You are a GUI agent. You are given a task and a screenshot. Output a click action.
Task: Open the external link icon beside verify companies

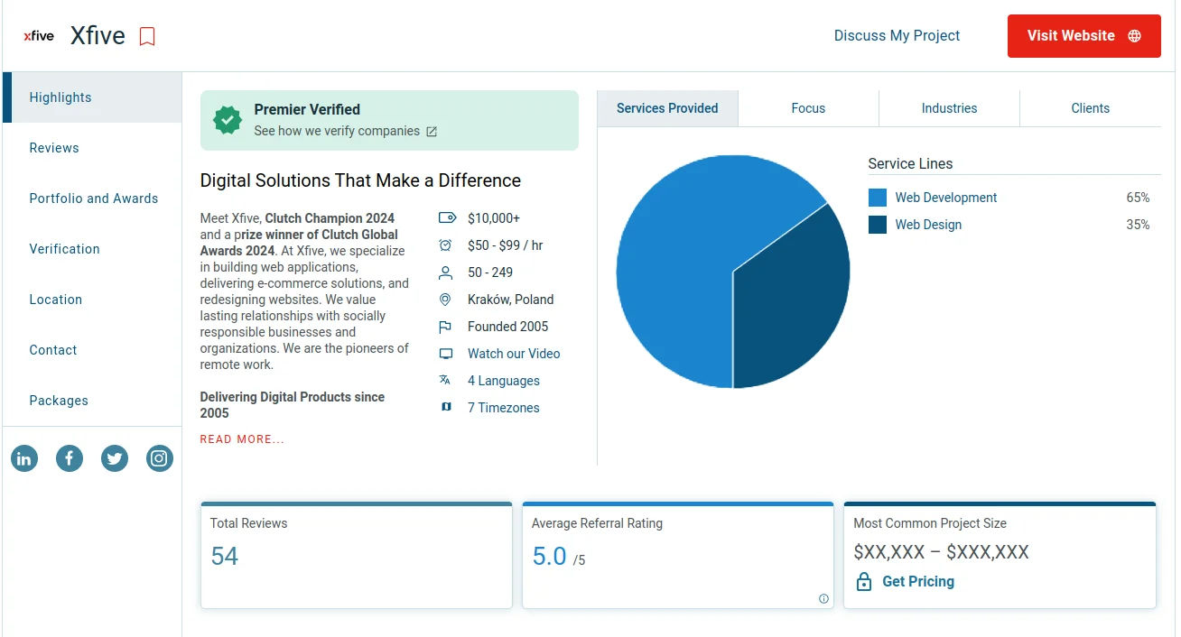[432, 132]
